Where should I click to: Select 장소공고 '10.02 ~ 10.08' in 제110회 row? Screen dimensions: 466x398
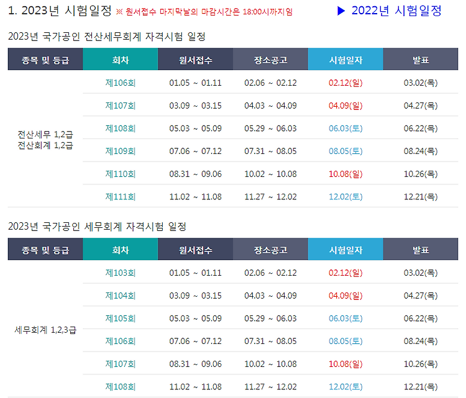(x=270, y=174)
